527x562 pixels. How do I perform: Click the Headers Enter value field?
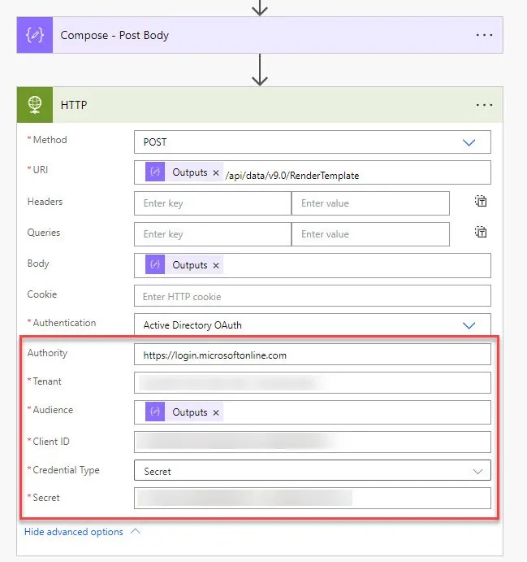click(370, 203)
